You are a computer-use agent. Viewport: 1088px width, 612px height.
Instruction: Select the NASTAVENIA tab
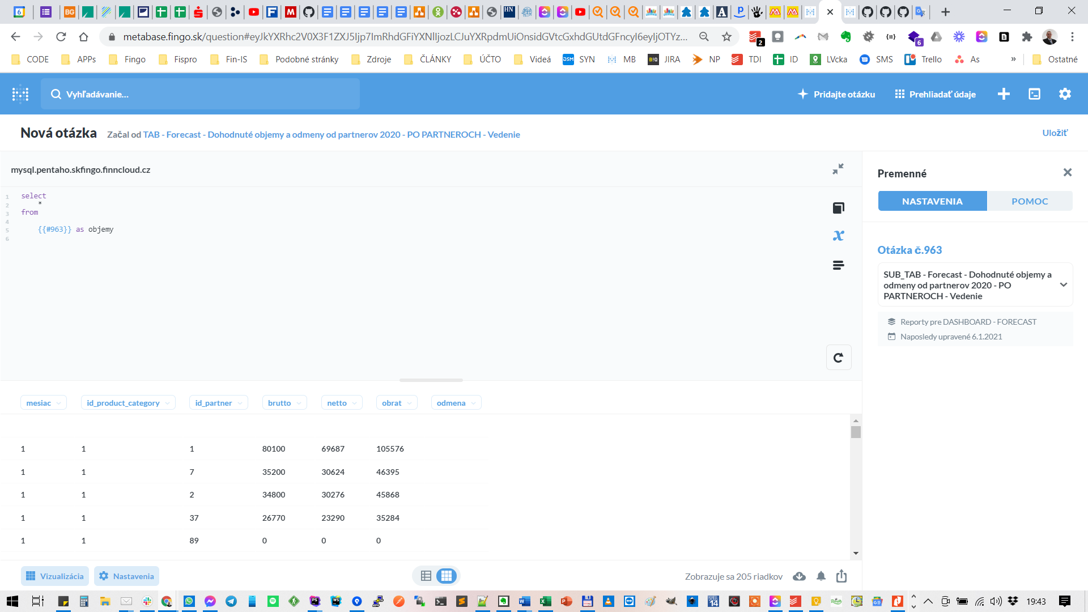(x=932, y=201)
